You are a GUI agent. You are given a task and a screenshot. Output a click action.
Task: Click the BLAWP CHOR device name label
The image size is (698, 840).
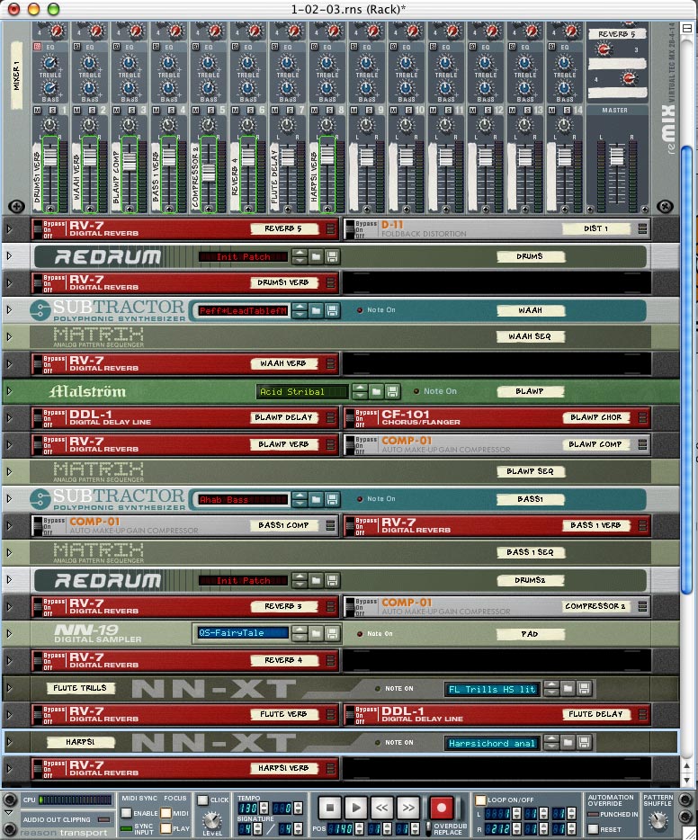595,417
